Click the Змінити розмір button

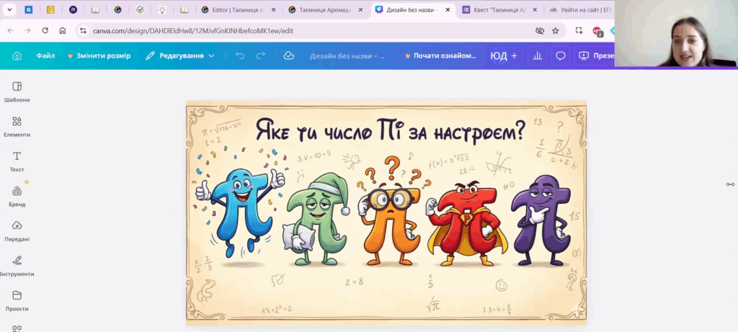pos(99,55)
